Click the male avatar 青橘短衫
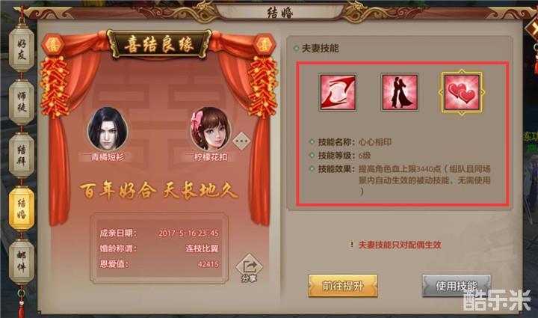The width and height of the screenshot is (538, 318). 108,129
